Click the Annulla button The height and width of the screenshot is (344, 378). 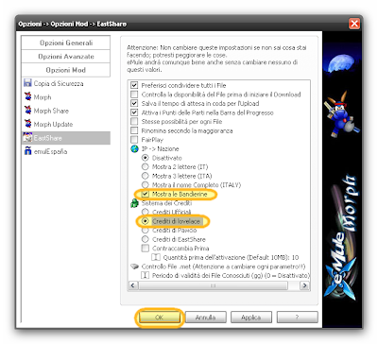pyautogui.click(x=205, y=318)
